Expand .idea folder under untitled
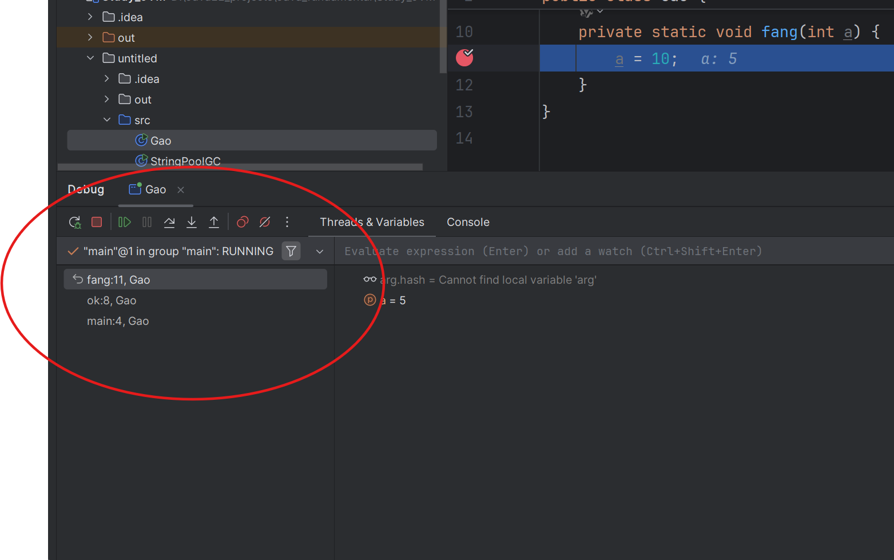The width and height of the screenshot is (894, 560). pyautogui.click(x=106, y=79)
